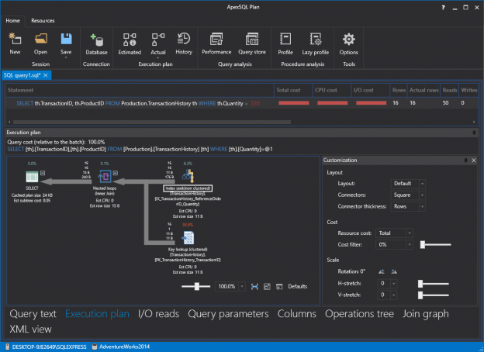Screen dimensions: 484x352
Task: Sort by the Reads column header
Action: [x=449, y=91]
